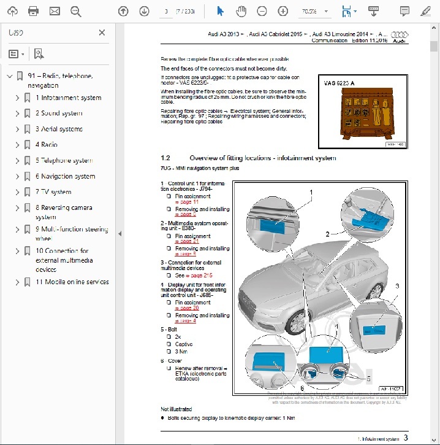Open bookmark 11 Mobile online services

pyautogui.click(x=72, y=282)
